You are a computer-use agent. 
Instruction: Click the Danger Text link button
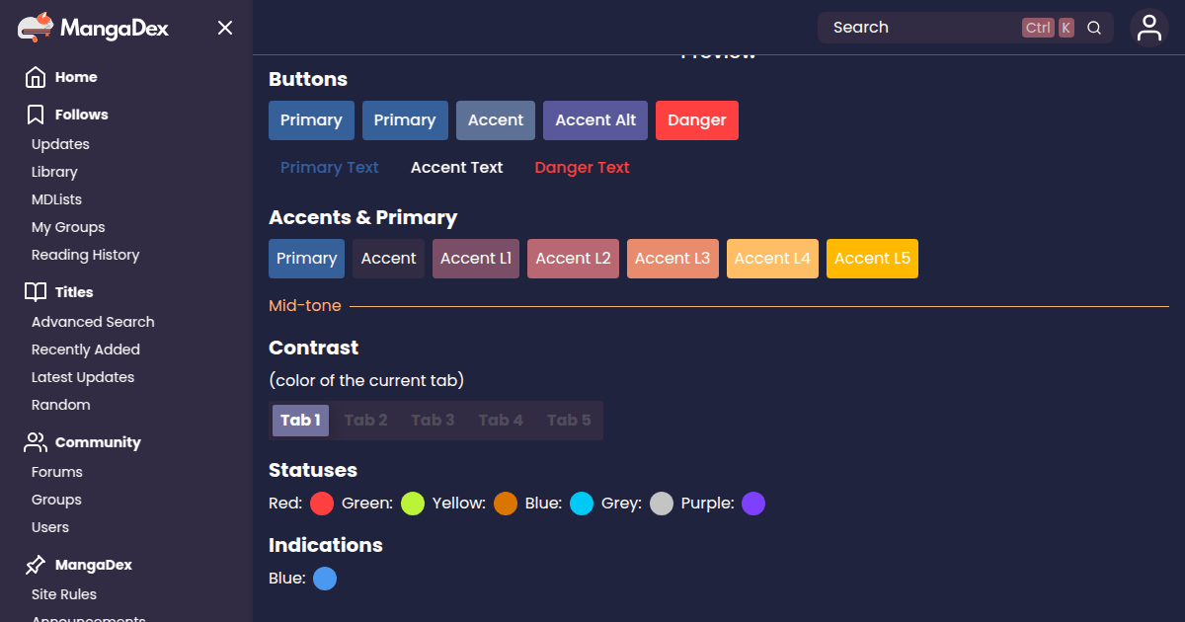tap(582, 168)
